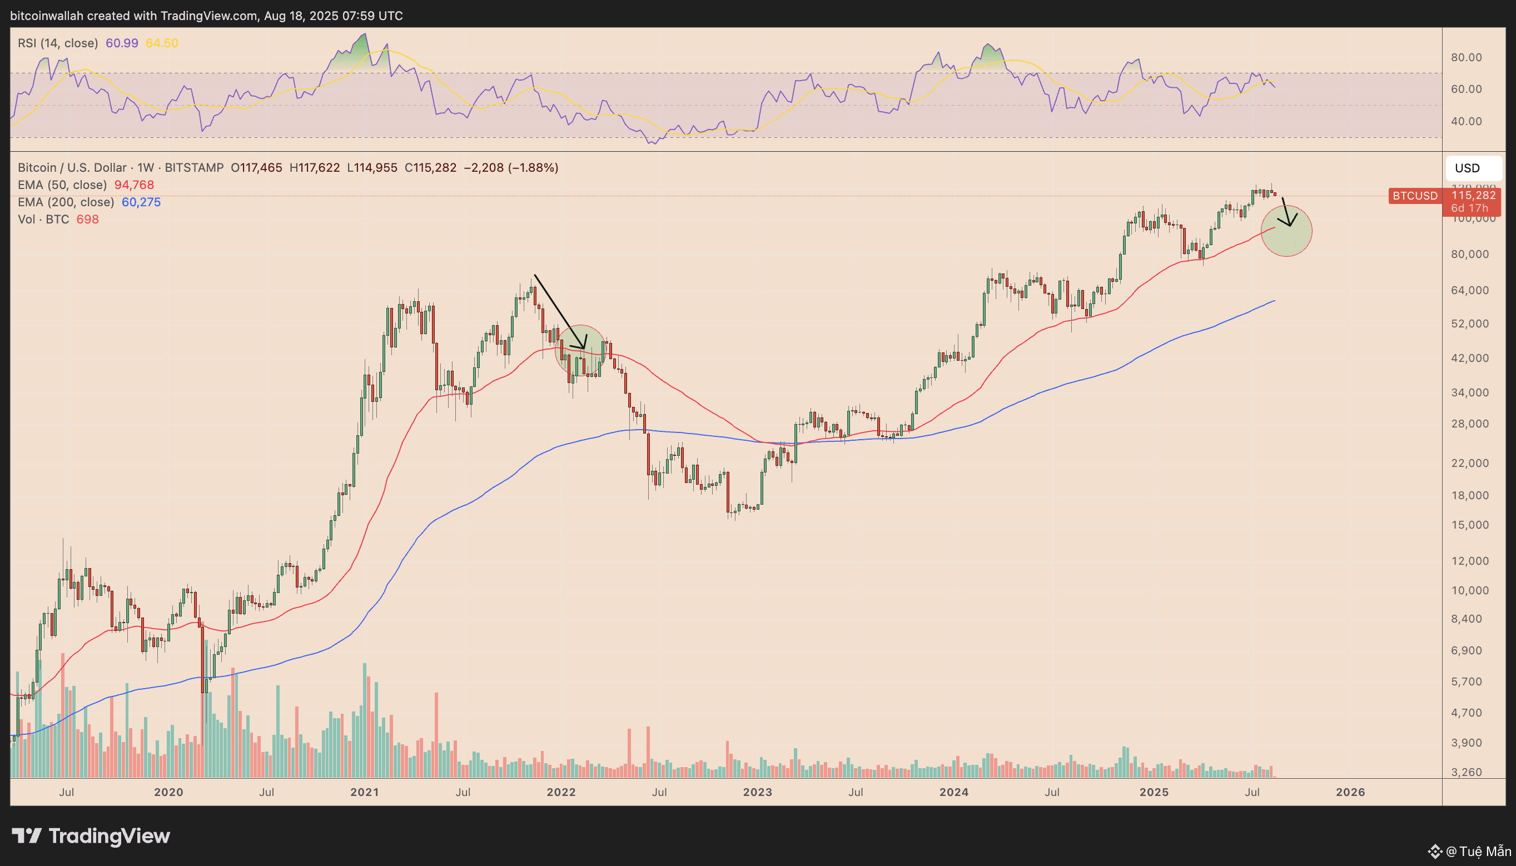
Task: Click the 2026 label on time axis
Action: point(1350,792)
